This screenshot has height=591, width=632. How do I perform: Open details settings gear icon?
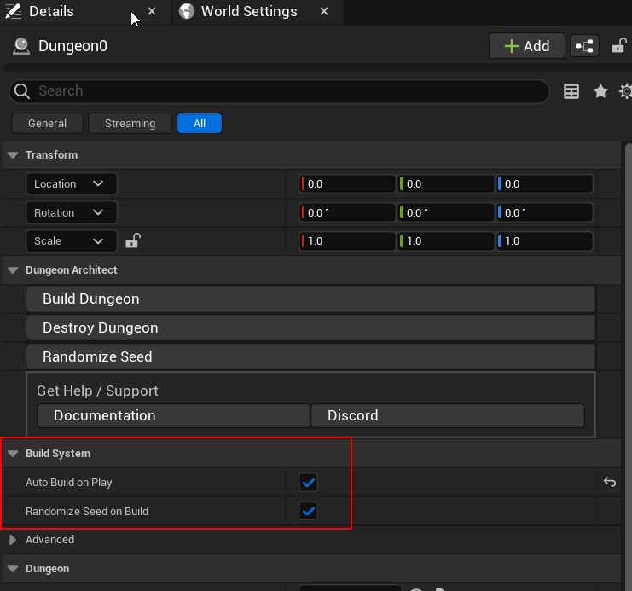[x=626, y=91]
